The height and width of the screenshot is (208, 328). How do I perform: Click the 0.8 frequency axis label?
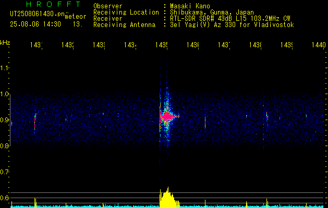click(5, 146)
